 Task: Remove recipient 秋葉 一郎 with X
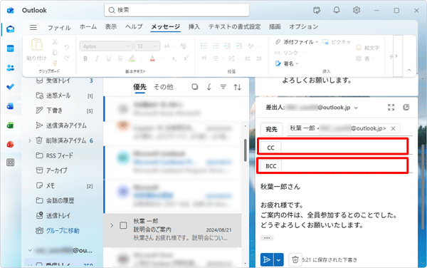[x=394, y=129]
